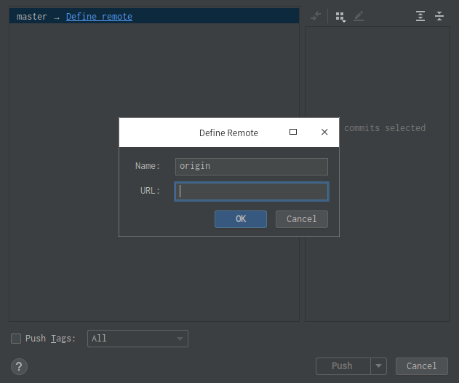Close the Define Remote dialog
The height and width of the screenshot is (383, 459).
(x=324, y=132)
